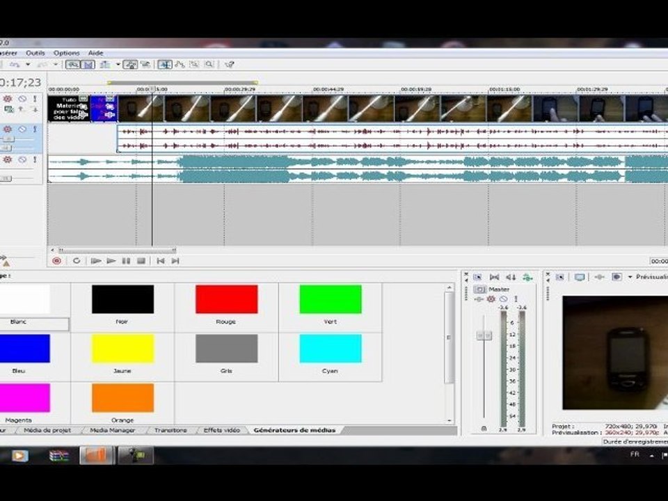This screenshot has width=668, height=501.
Task: Toggle split screen view in preview
Action: point(616,277)
